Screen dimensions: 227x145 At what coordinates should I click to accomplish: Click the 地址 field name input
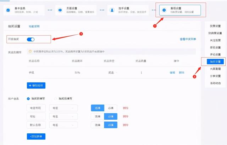[36, 116]
